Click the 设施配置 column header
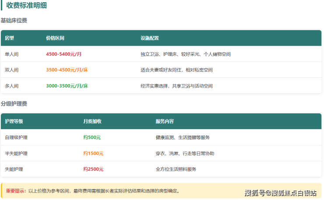Viewport: 324px width, 200px height. tap(150, 38)
